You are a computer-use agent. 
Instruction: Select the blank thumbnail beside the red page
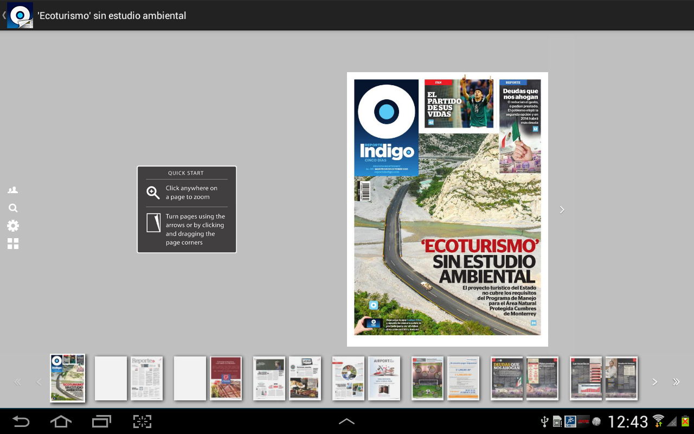coord(190,378)
